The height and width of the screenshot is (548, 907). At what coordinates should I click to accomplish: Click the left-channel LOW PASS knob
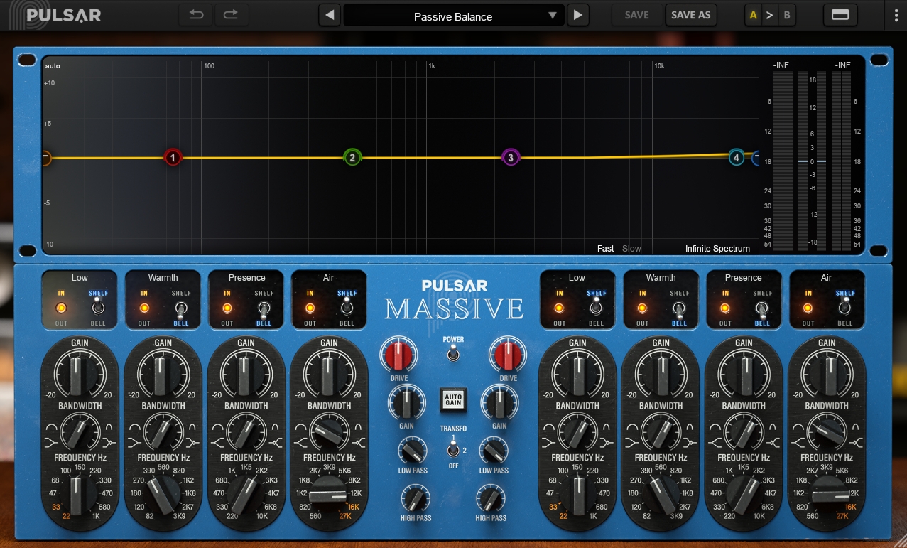coord(413,451)
